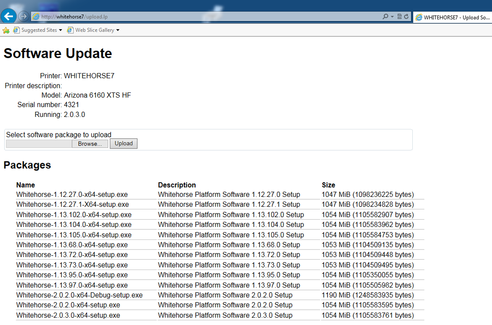Click description Whitehorse Platform Software 1.13.105.0 Setup

(231, 235)
